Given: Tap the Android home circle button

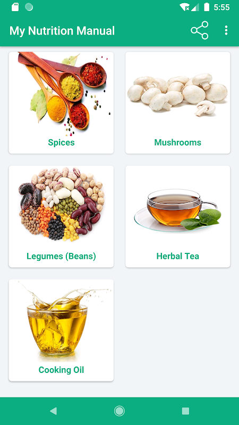Looking at the screenshot, I should (119, 411).
